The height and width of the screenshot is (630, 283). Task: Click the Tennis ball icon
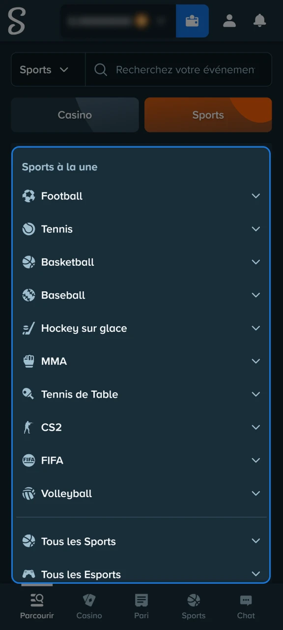tap(28, 229)
